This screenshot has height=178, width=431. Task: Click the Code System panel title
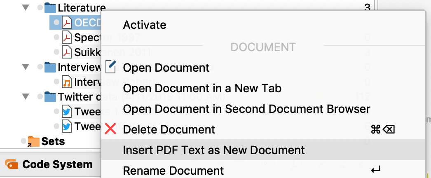click(57, 164)
